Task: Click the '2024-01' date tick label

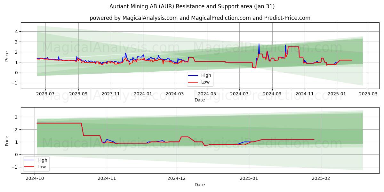Action: point(143,94)
